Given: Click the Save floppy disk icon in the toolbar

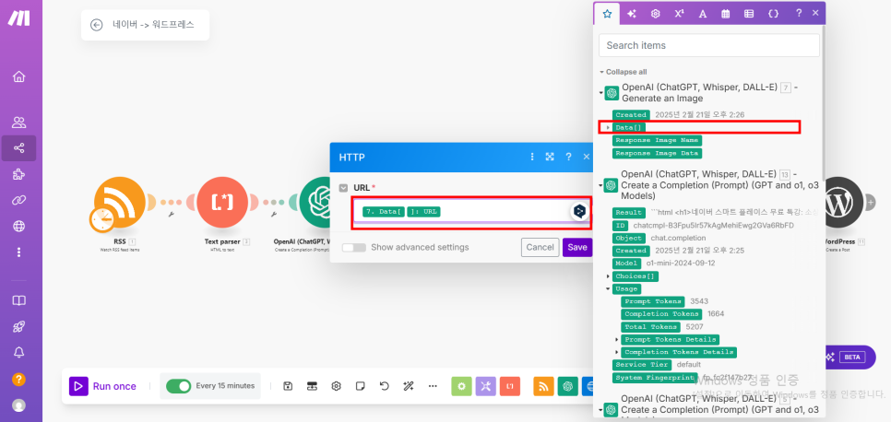Looking at the screenshot, I should [288, 386].
